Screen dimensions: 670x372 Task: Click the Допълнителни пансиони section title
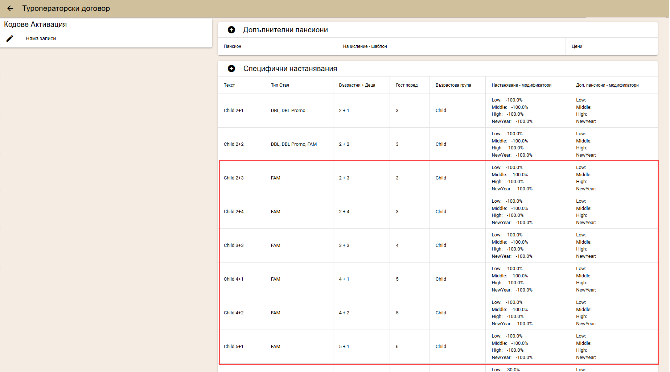coord(285,30)
